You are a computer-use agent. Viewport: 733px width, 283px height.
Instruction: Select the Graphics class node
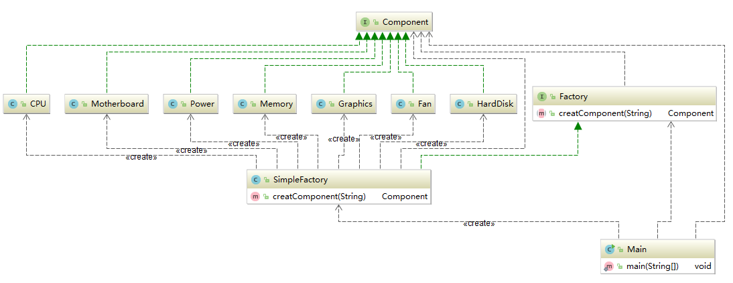344,104
